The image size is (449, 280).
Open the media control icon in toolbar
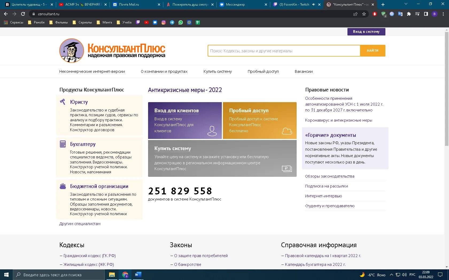pyautogui.click(x=417, y=14)
